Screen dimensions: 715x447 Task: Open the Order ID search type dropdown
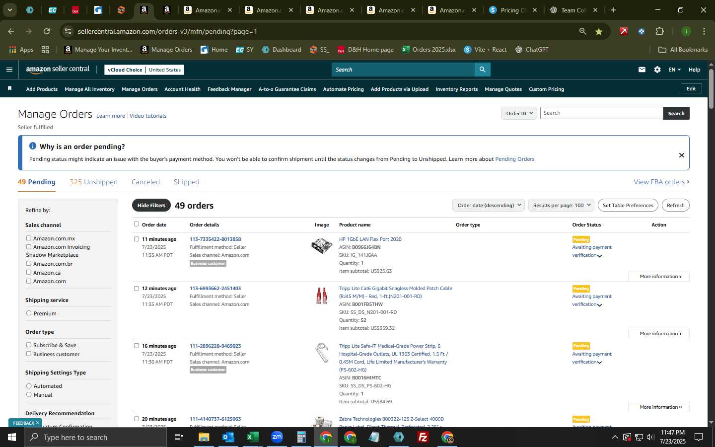[519, 113]
